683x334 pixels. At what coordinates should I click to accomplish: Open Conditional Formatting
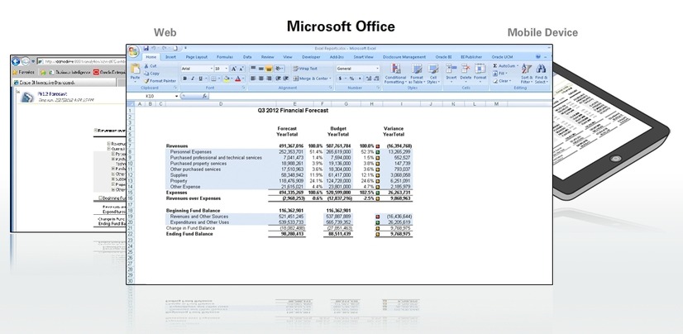tap(395, 73)
